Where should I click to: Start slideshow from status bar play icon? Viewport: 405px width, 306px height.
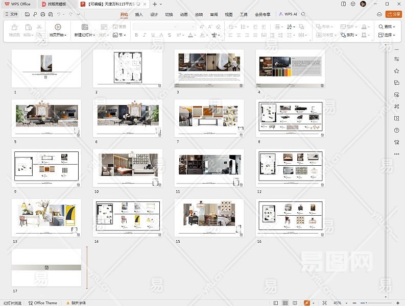click(x=306, y=303)
